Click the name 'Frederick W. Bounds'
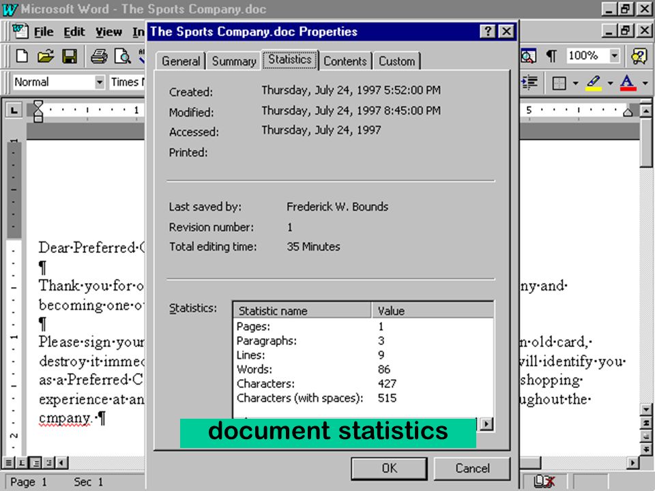This screenshot has height=491, width=655. click(337, 207)
